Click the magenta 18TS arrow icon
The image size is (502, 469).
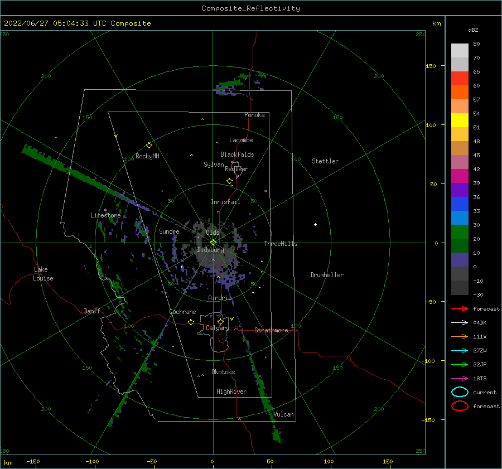point(460,379)
